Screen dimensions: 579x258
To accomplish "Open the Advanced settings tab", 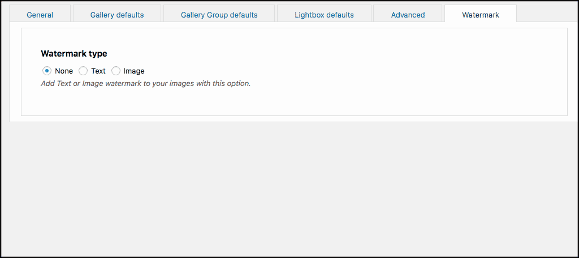I will click(x=408, y=15).
